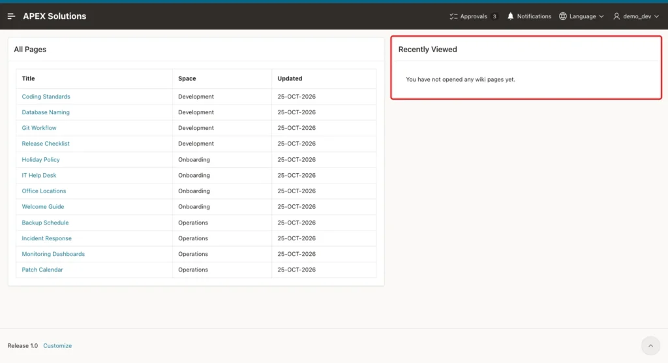Open the hamburger navigation menu icon
Viewport: 668px width, 363px height.
11,16
